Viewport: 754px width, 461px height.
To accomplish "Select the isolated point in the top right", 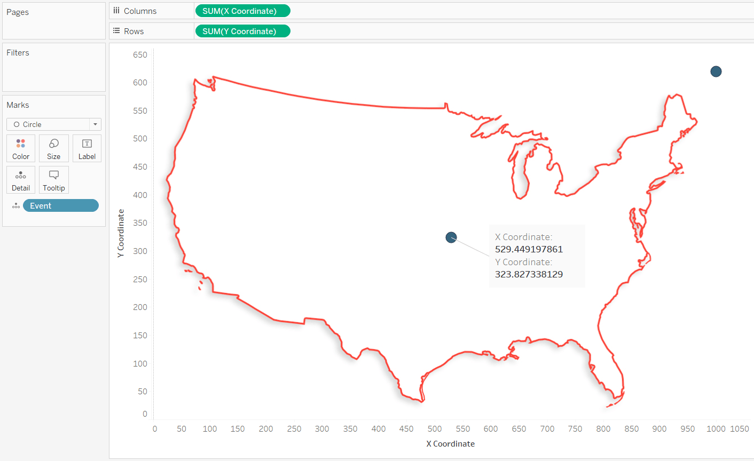I will click(x=716, y=71).
